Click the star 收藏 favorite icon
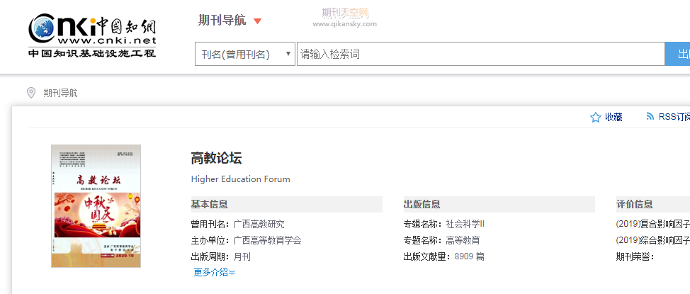 coord(595,118)
